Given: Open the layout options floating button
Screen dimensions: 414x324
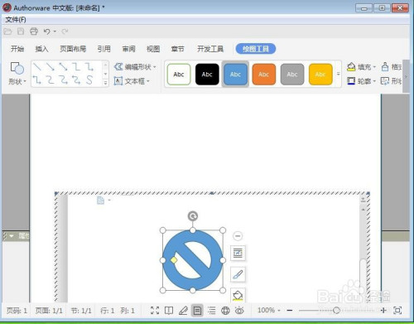Looking at the screenshot, I should pyautogui.click(x=238, y=253).
